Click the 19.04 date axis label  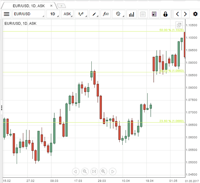click(x=149, y=181)
